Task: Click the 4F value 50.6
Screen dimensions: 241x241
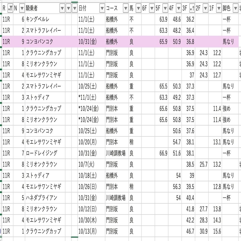Action: [x=177, y=131]
